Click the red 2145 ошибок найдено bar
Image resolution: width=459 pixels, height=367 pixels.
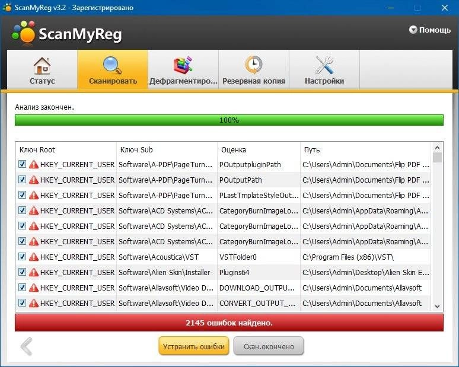coord(230,323)
